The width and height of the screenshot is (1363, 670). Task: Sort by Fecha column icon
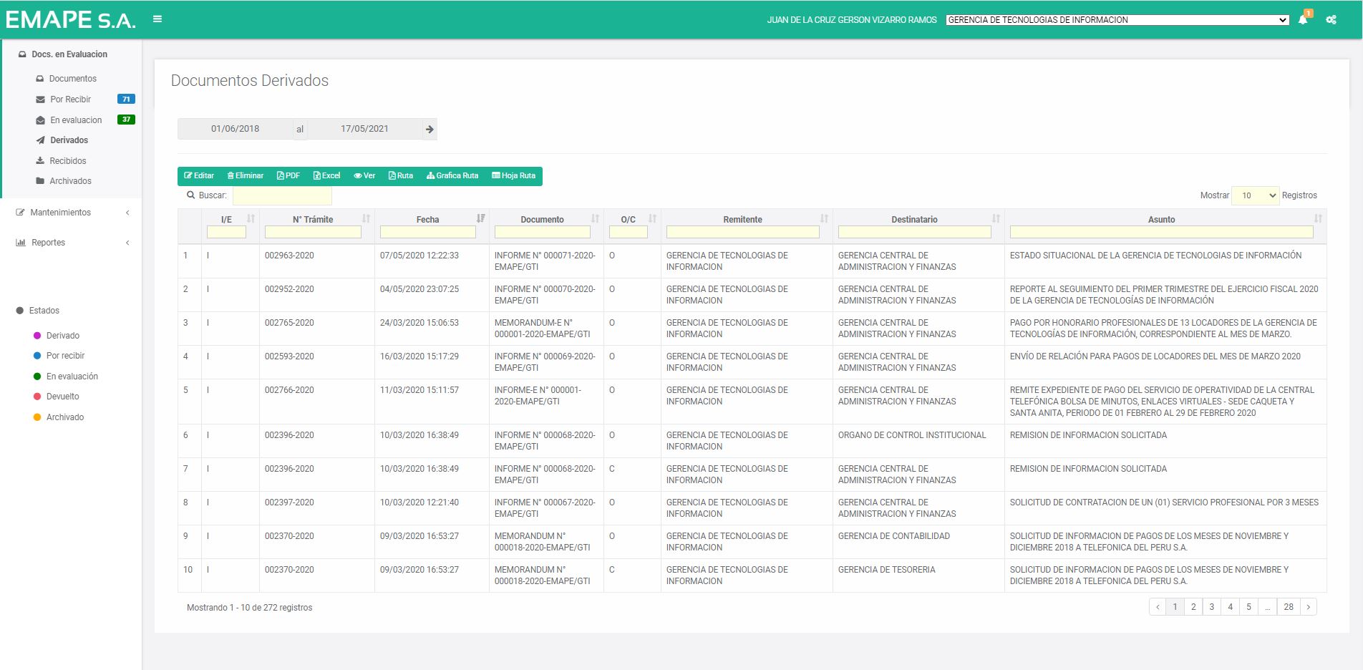click(x=480, y=218)
